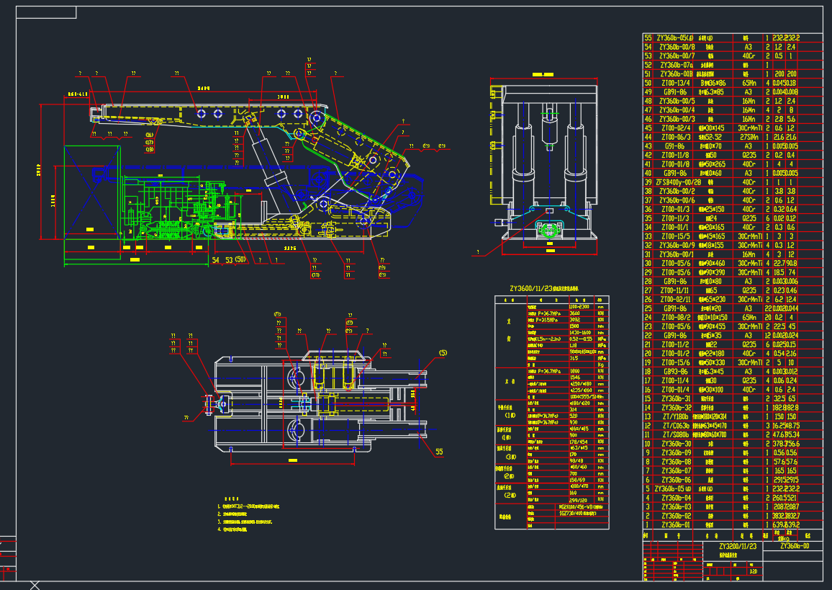832x590 pixels.
Task: Pick ZY360b-08 in the parts list
Action: 676,462
